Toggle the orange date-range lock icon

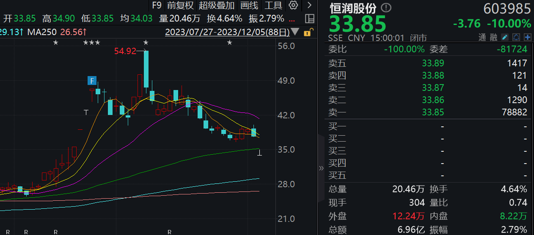(309, 32)
